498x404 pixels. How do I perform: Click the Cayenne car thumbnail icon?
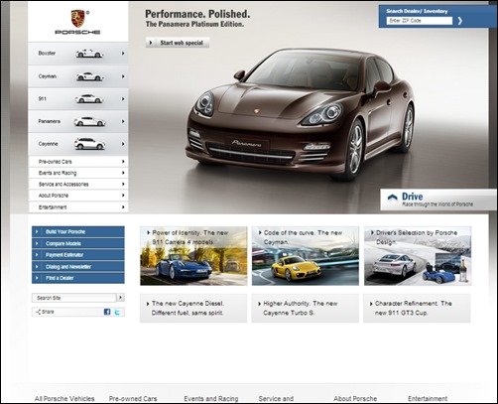(x=89, y=144)
